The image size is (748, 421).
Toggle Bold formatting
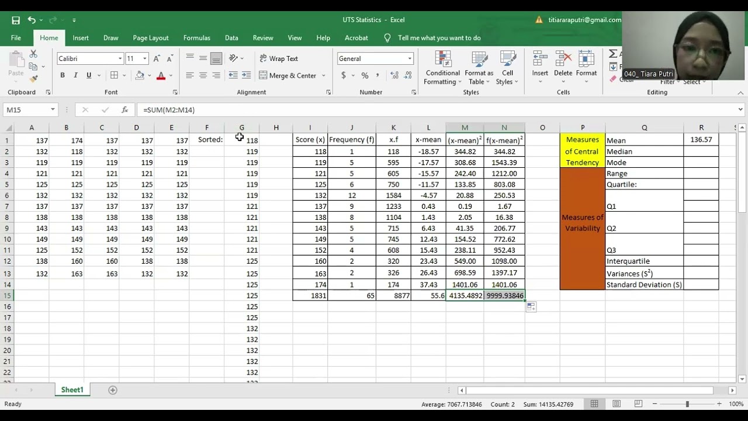pyautogui.click(x=63, y=75)
